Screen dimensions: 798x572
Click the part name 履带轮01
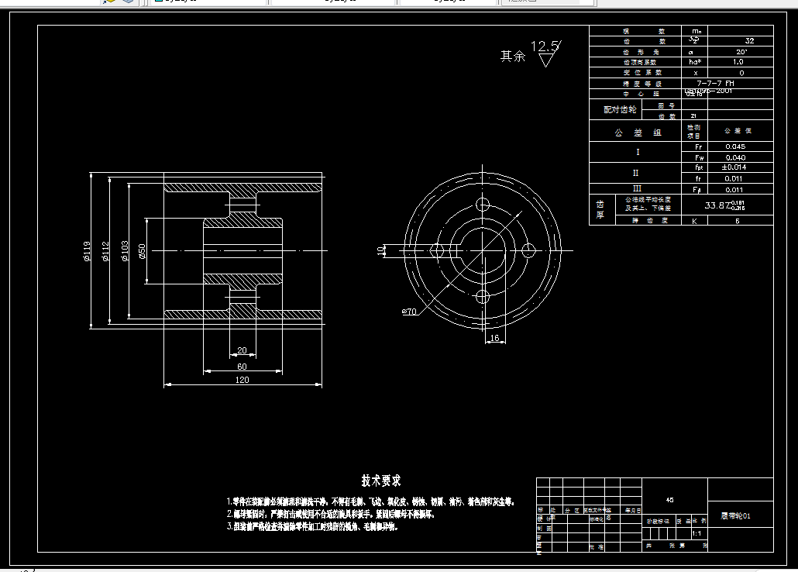[x=736, y=516]
